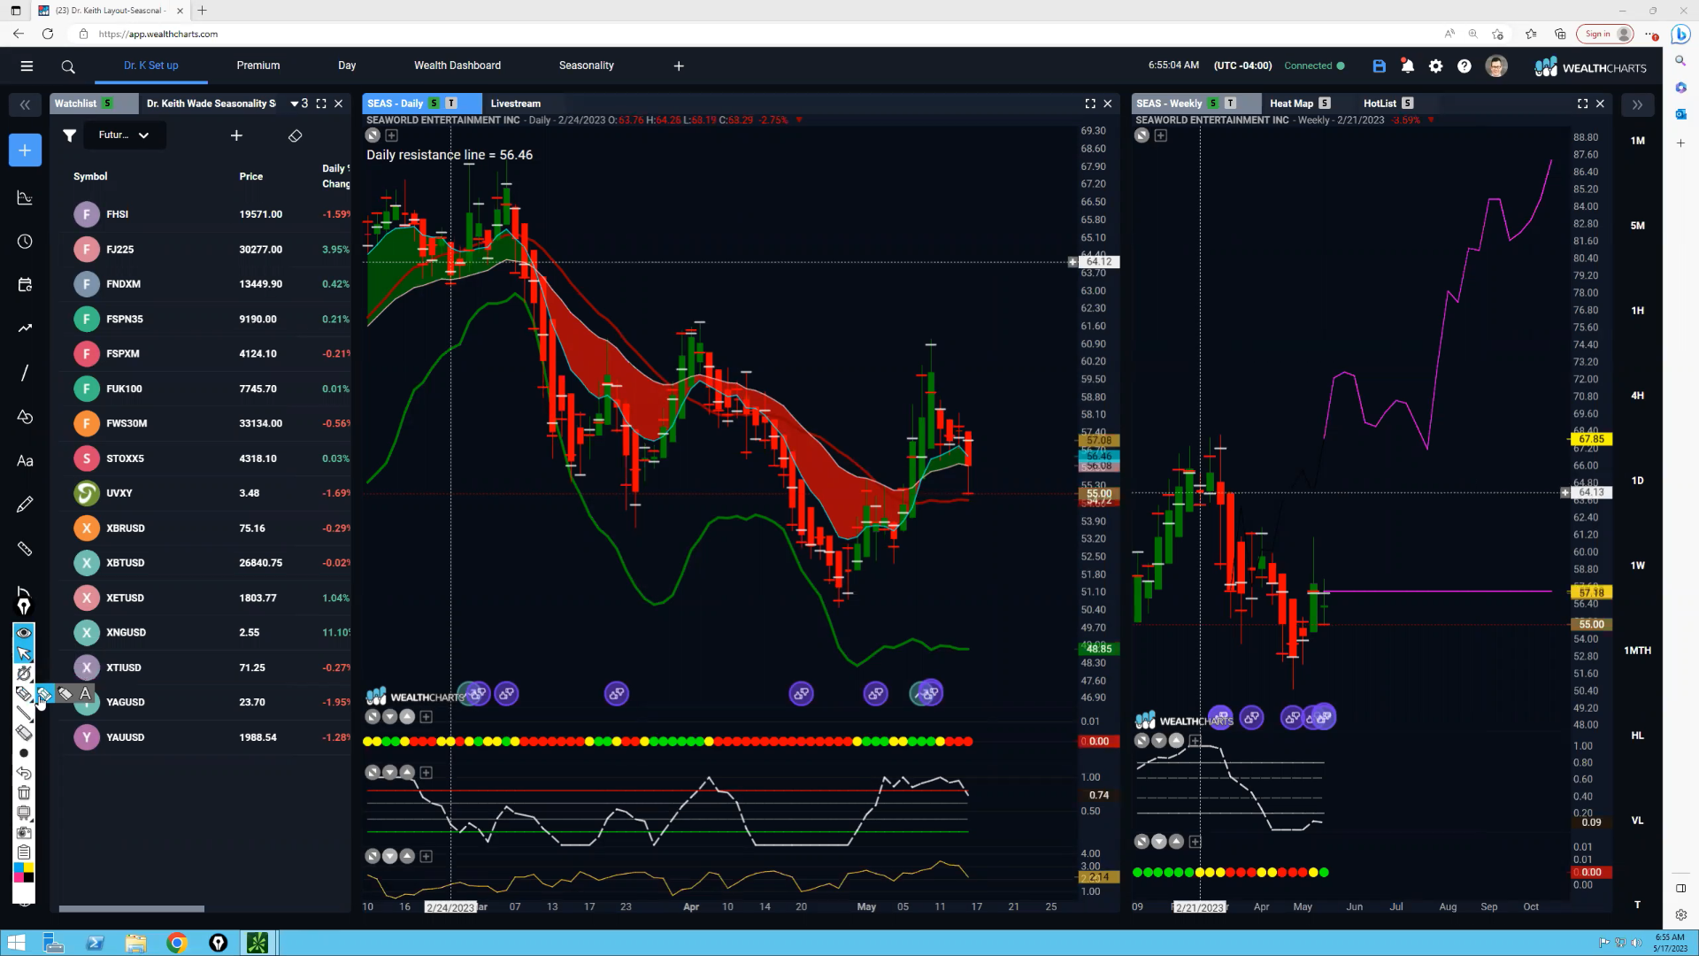The image size is (1699, 956).
Task: Toggle the eye visibility in annotation toolbar
Action: point(24,633)
